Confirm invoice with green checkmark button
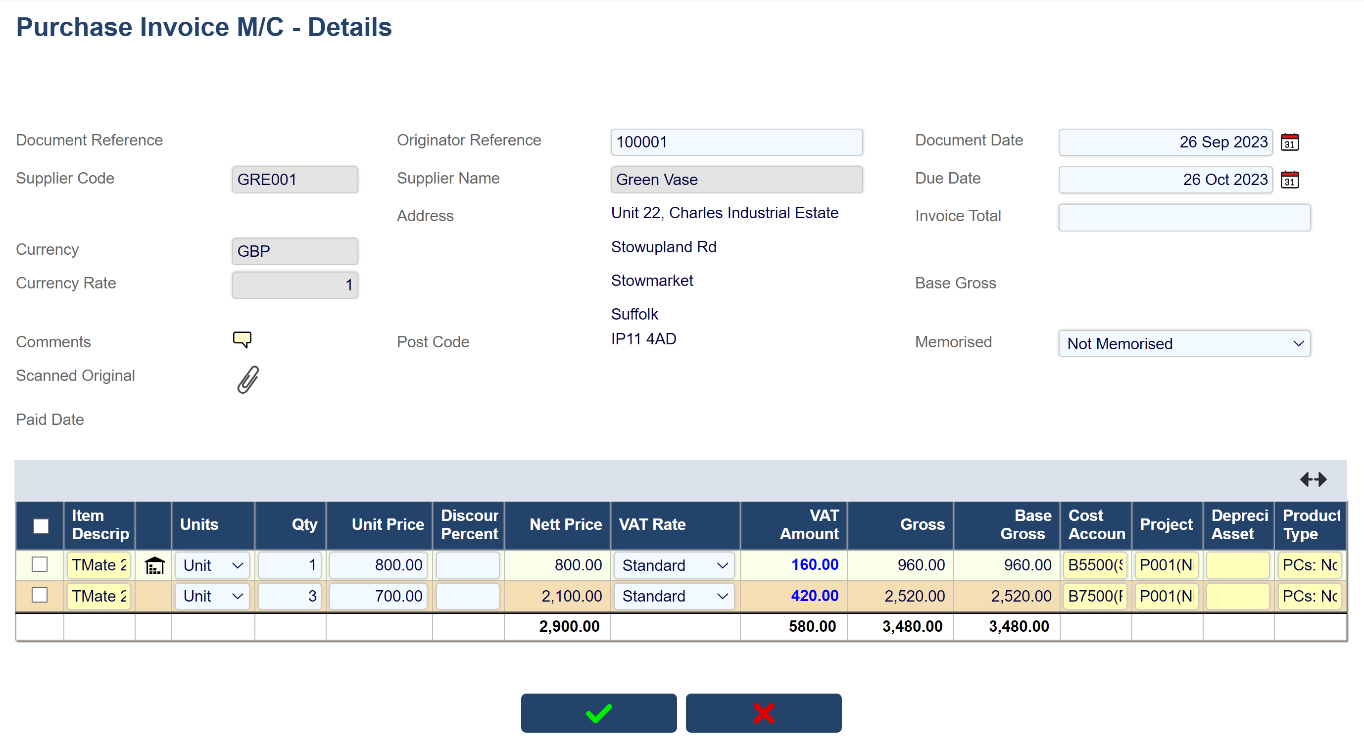The image size is (1364, 749). click(x=598, y=712)
